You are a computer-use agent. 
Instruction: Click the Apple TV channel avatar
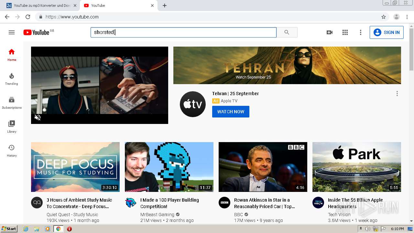tap(193, 104)
